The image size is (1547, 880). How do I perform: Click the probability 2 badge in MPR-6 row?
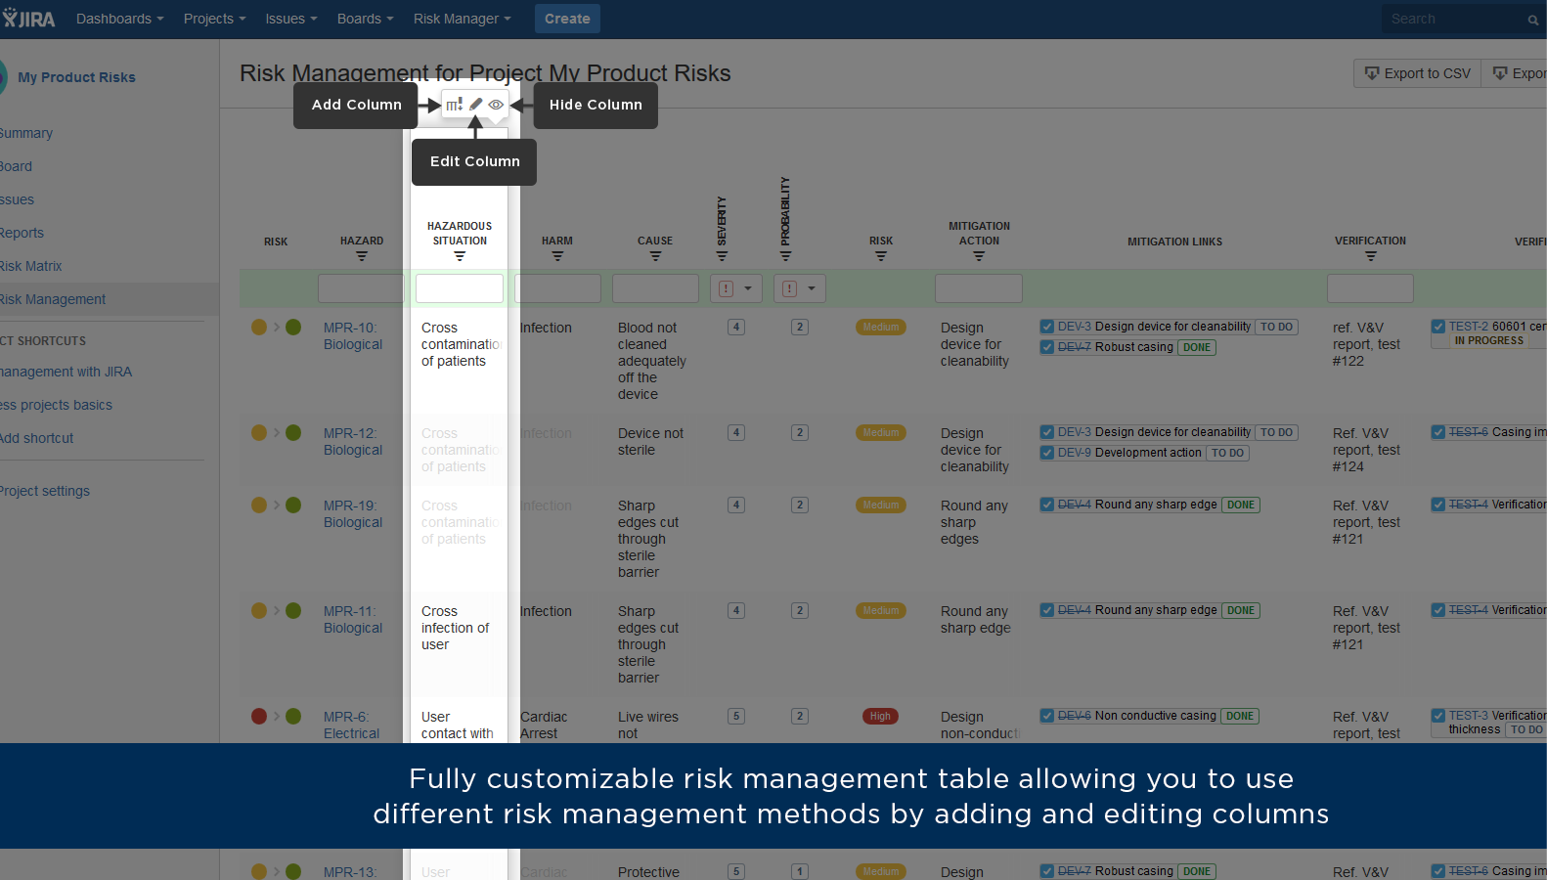pos(800,717)
